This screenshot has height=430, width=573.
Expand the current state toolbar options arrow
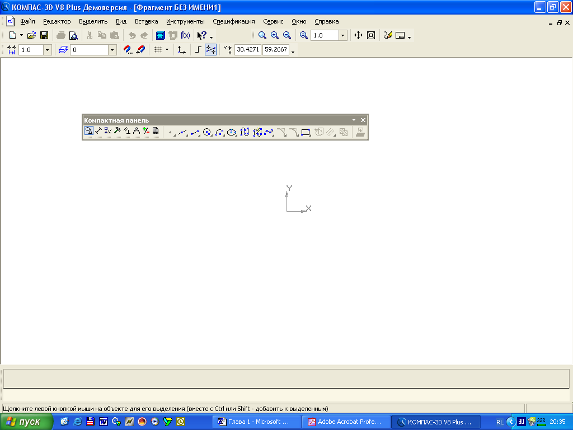coord(293,52)
